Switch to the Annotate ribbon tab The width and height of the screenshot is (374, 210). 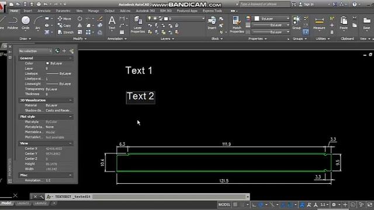click(x=44, y=10)
